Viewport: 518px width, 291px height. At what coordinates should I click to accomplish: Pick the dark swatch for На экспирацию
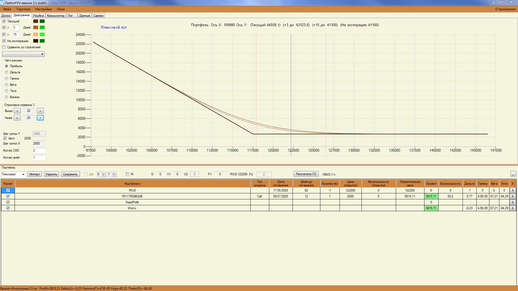pos(36,41)
